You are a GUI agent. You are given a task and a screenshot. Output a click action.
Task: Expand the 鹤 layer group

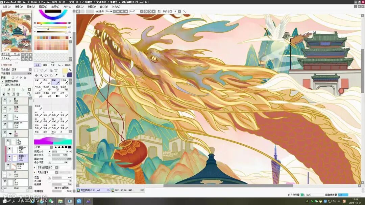tap(10, 101)
